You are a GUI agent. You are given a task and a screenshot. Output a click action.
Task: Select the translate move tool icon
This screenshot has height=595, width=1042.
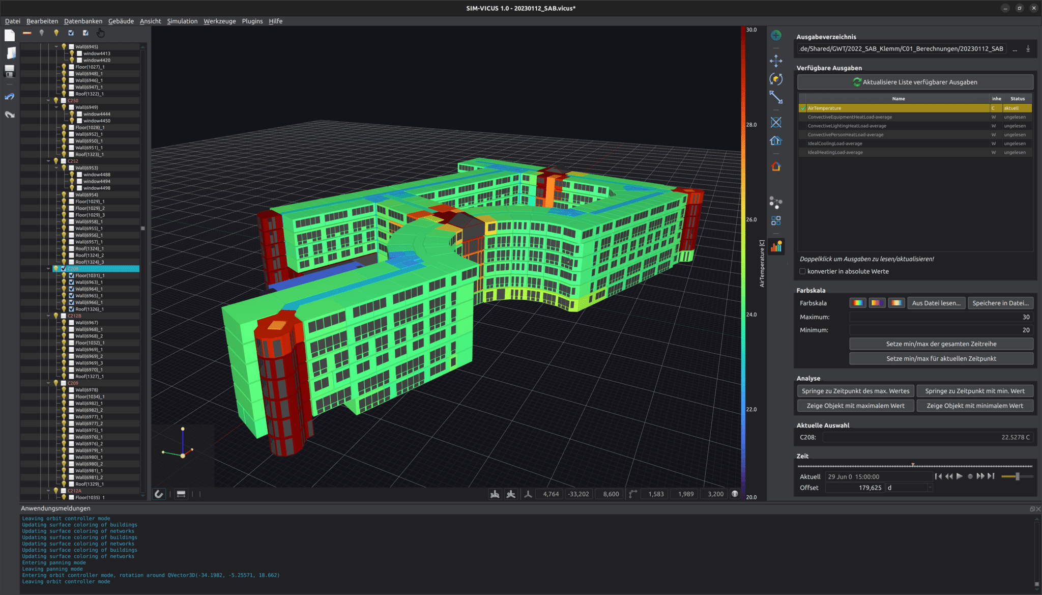pos(776,61)
